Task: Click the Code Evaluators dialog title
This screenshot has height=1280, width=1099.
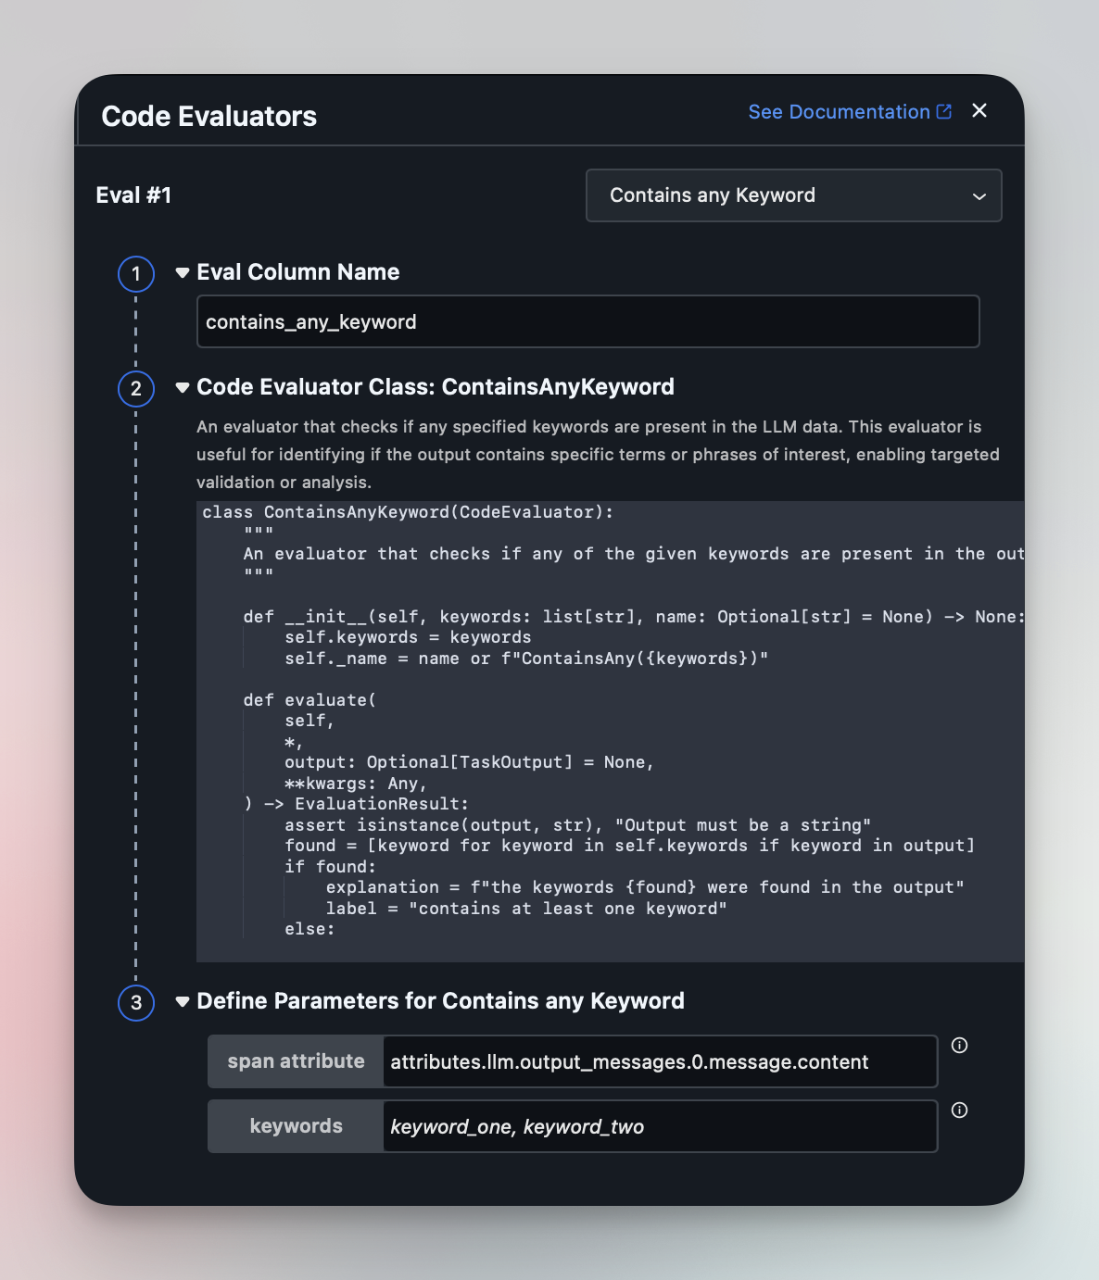Action: 209,117
